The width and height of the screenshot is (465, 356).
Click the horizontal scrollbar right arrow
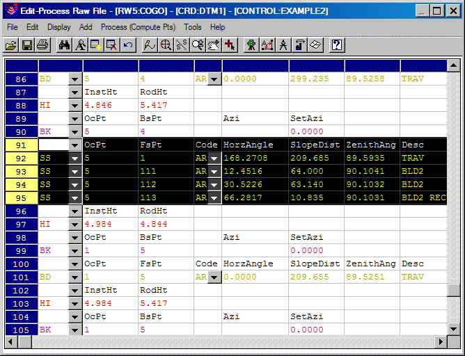click(441, 342)
